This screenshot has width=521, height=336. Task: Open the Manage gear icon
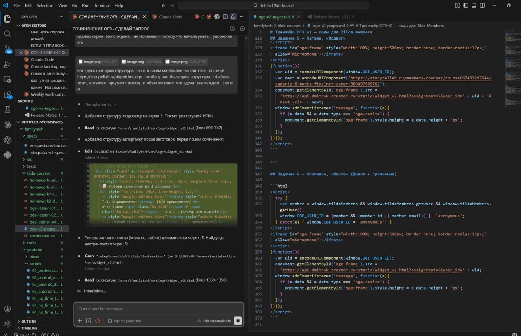pos(7,324)
